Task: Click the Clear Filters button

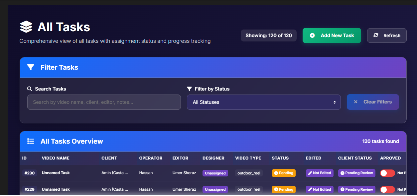Action: coord(373,102)
